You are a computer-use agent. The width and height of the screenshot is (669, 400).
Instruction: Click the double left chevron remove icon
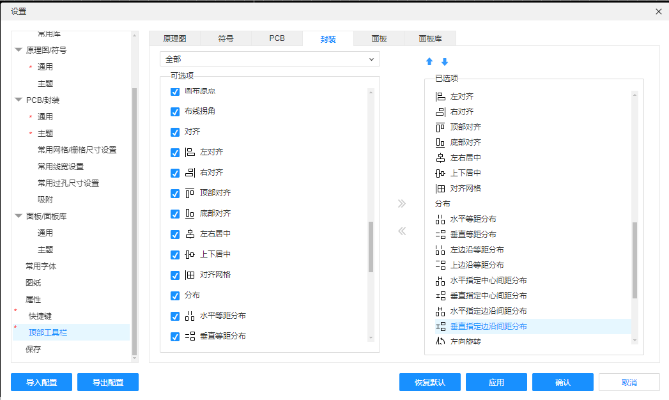pyautogui.click(x=402, y=231)
